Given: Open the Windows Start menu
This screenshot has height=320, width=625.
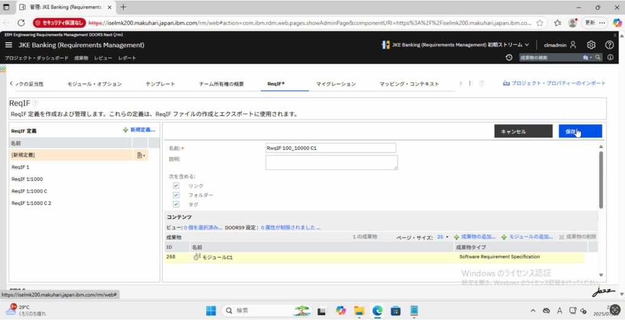Looking at the screenshot, I should [211, 310].
